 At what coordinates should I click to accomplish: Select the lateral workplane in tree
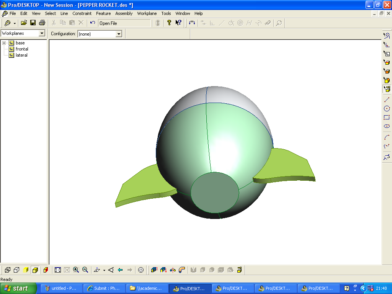(21, 55)
